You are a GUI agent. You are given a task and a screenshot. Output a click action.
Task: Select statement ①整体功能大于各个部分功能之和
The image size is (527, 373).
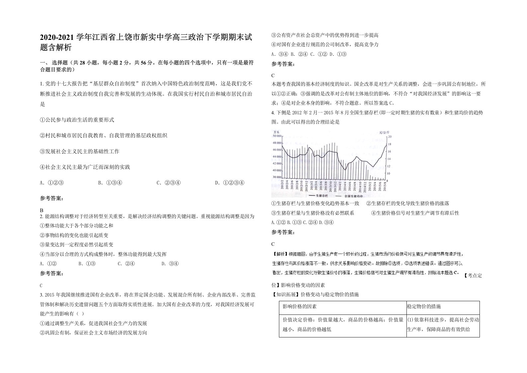click(x=77, y=226)
